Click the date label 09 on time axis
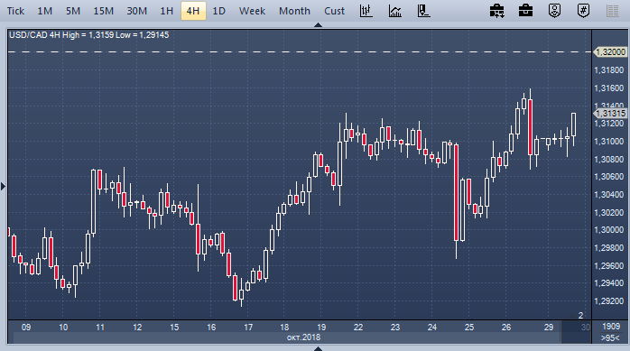 click(26, 328)
